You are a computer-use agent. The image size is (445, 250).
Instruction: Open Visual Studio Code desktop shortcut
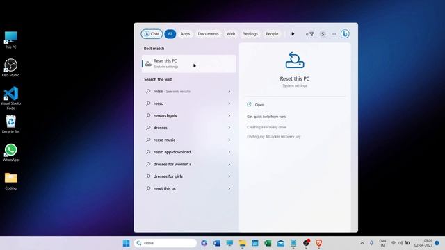tap(11, 98)
